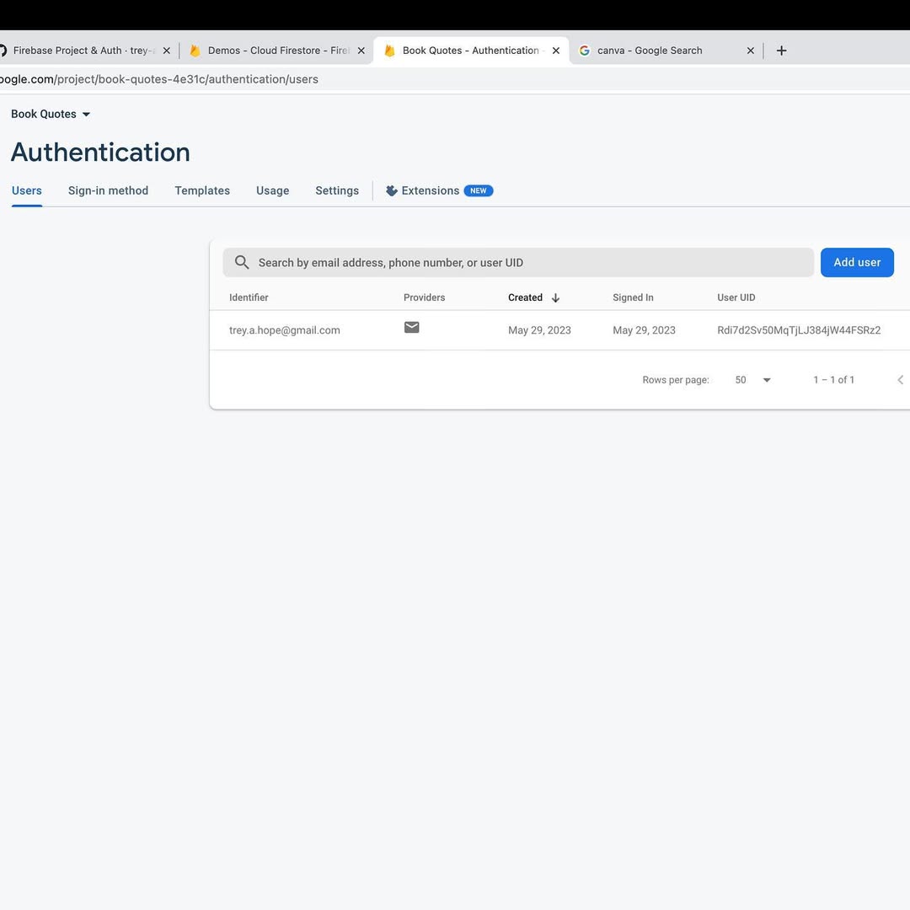Switch to the Sign-in method tab
This screenshot has height=910, width=910.
[108, 191]
